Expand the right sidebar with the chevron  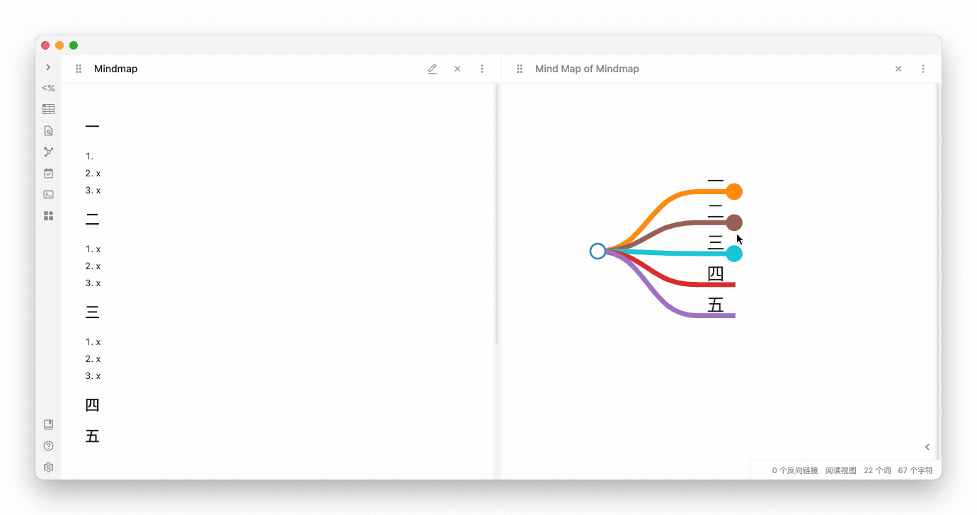tap(927, 447)
